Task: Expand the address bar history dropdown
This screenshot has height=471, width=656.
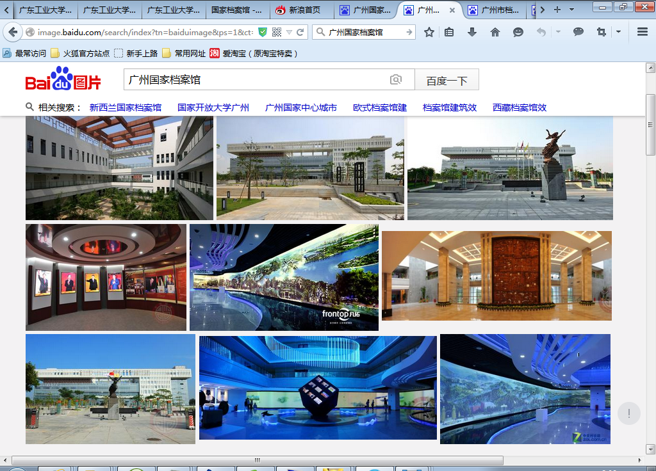Action: [x=290, y=32]
